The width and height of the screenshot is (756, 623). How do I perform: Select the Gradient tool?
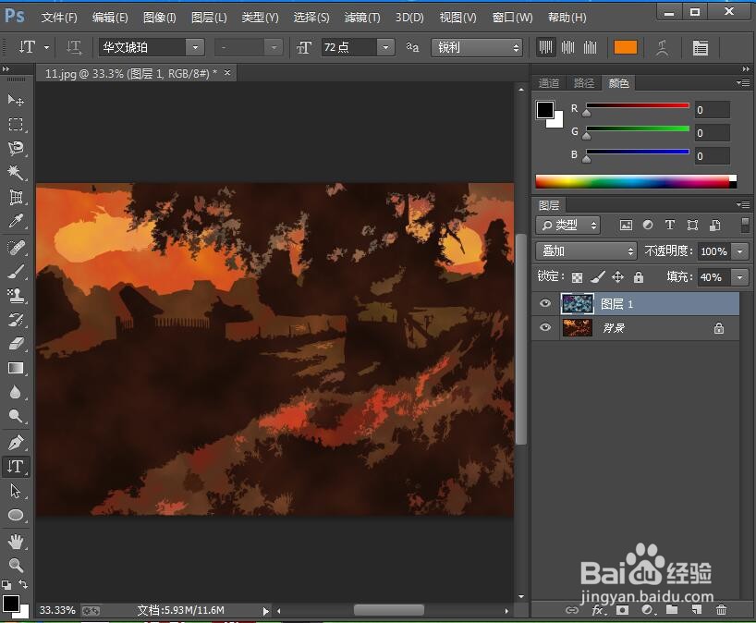point(16,368)
